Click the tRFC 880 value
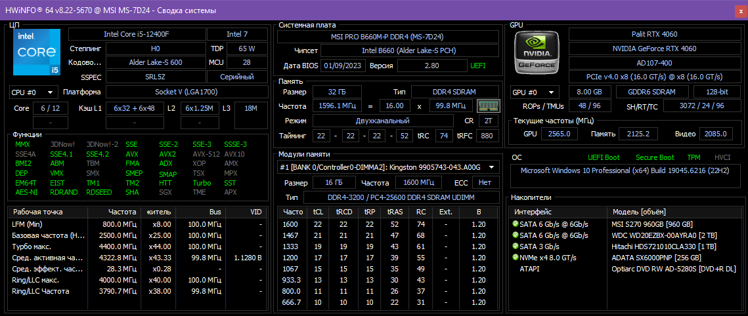The image size is (748, 316). (x=487, y=136)
